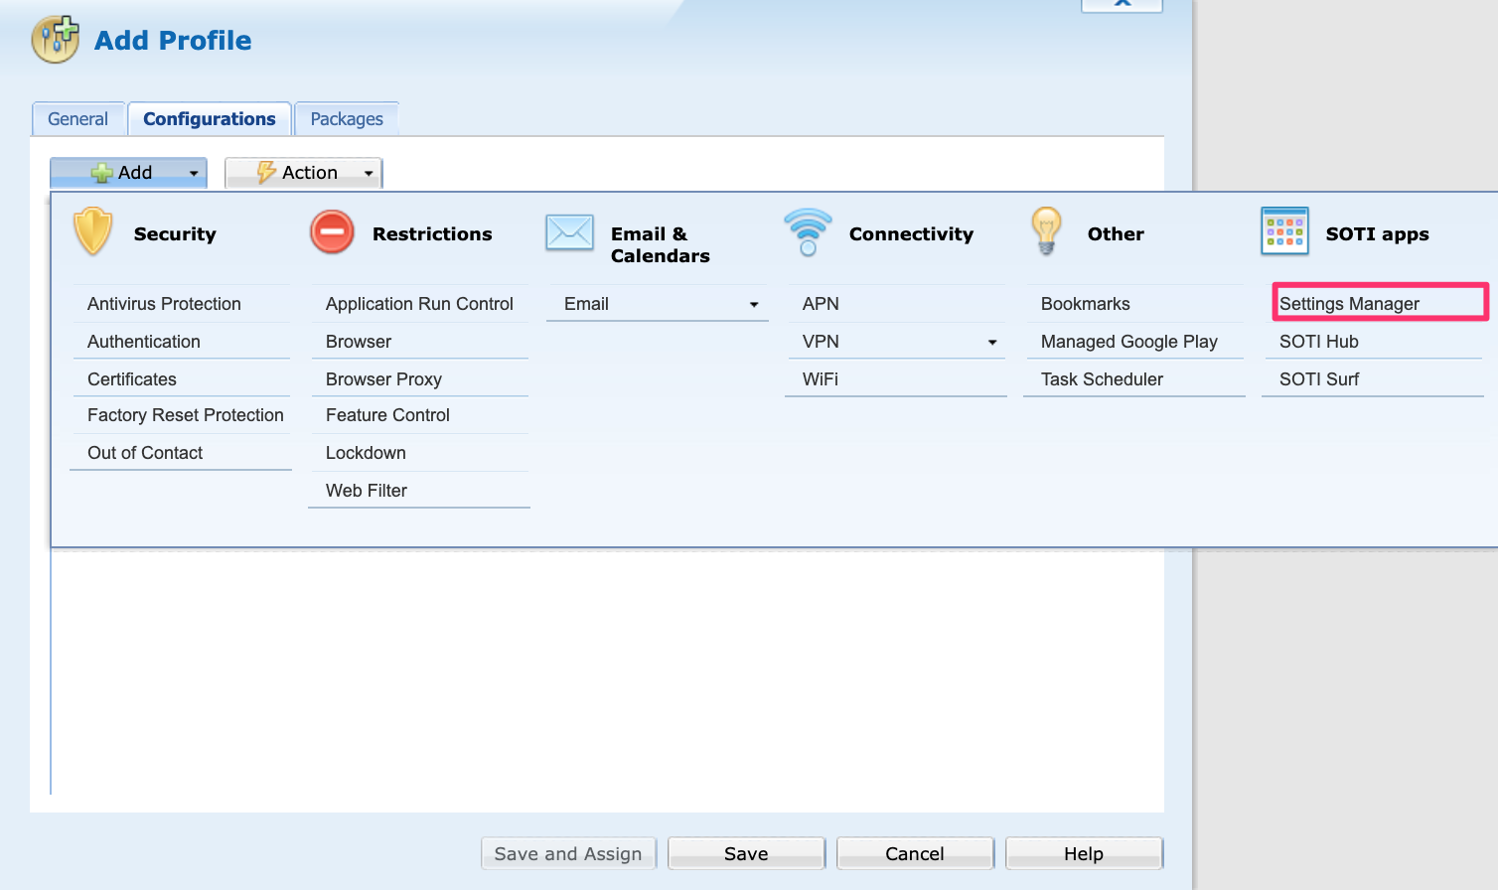Click the lightning bolt Action icon
Screen dimensions: 1498x890
click(266, 172)
